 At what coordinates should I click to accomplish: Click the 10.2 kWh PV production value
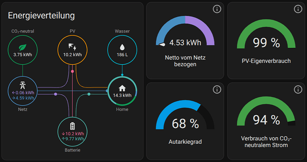pos(73,55)
